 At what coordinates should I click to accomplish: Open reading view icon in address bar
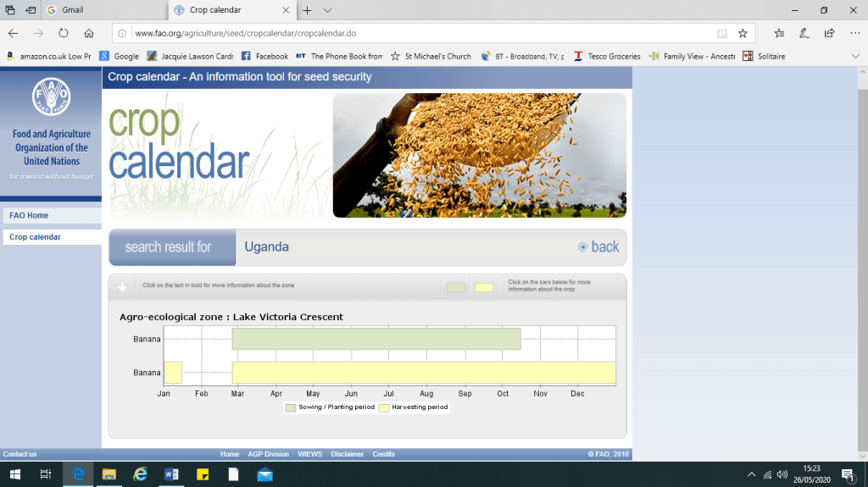(721, 33)
